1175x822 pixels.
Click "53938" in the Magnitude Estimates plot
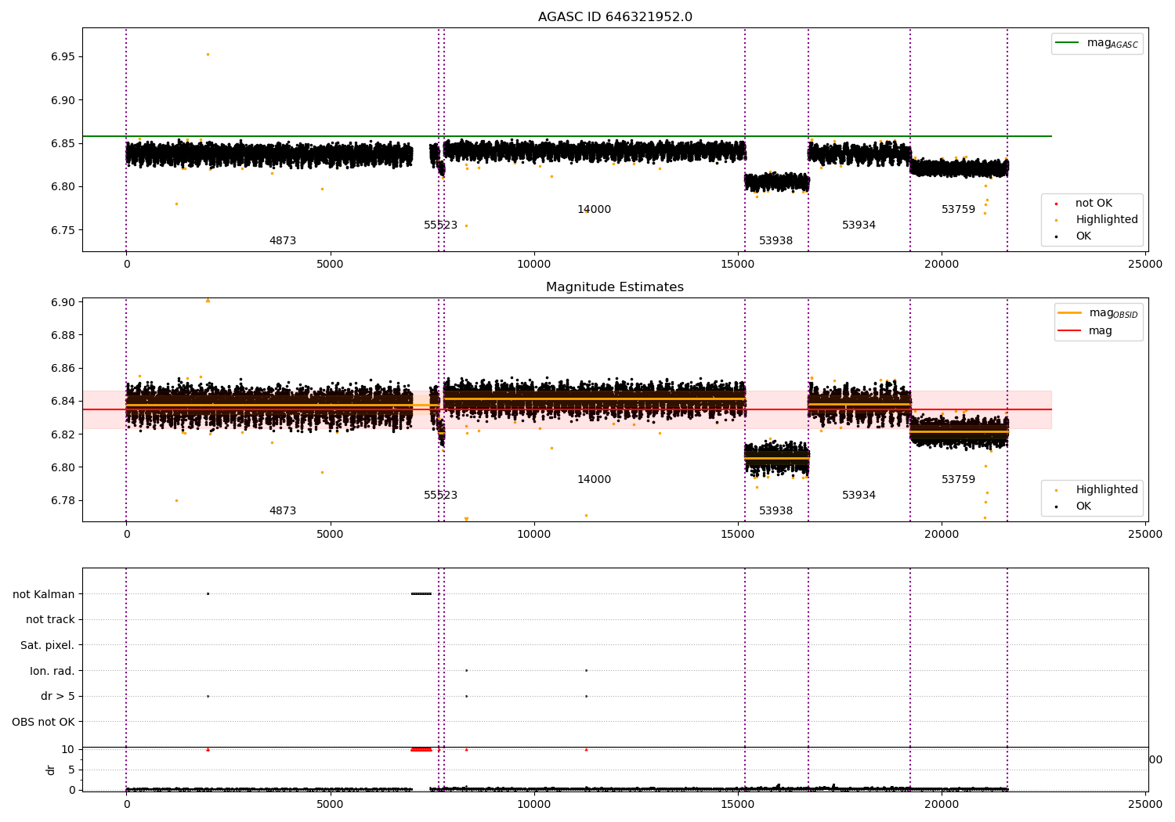[776, 511]
